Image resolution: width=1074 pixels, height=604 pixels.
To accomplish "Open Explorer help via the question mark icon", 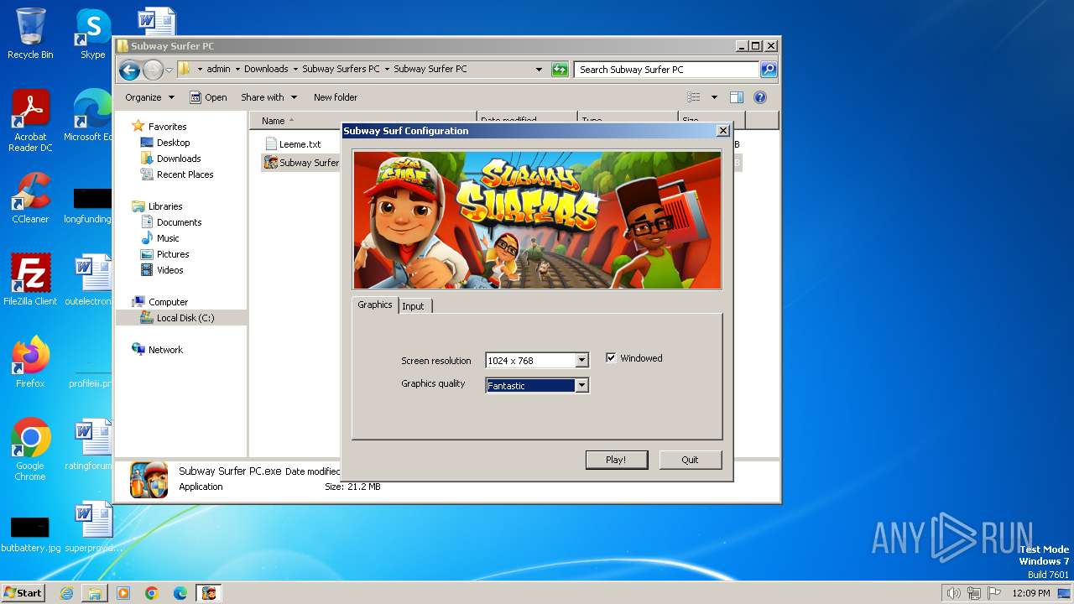I will click(x=760, y=97).
